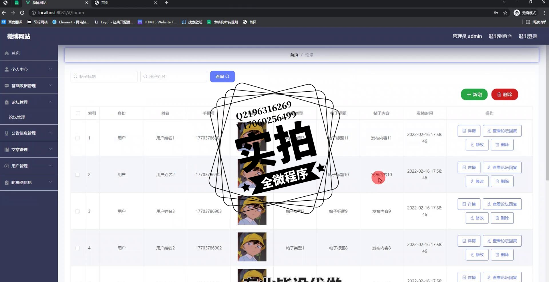Image resolution: width=549 pixels, height=282 pixels.
Task: Toggle the select-all checkbox in table header
Action: 78,113
